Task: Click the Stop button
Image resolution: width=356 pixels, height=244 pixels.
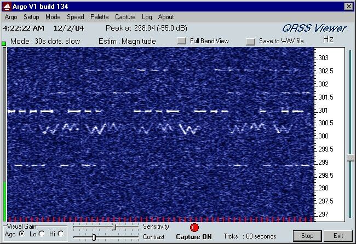Action: point(307,236)
